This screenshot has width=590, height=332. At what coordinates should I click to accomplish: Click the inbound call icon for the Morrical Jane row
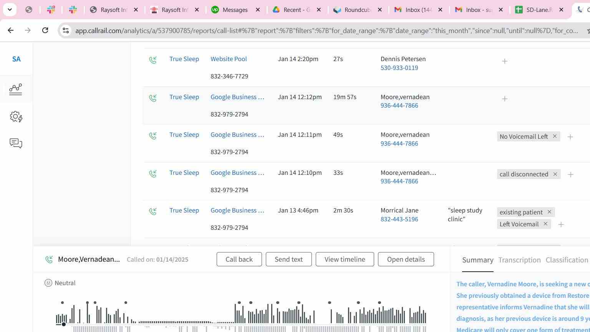153,211
